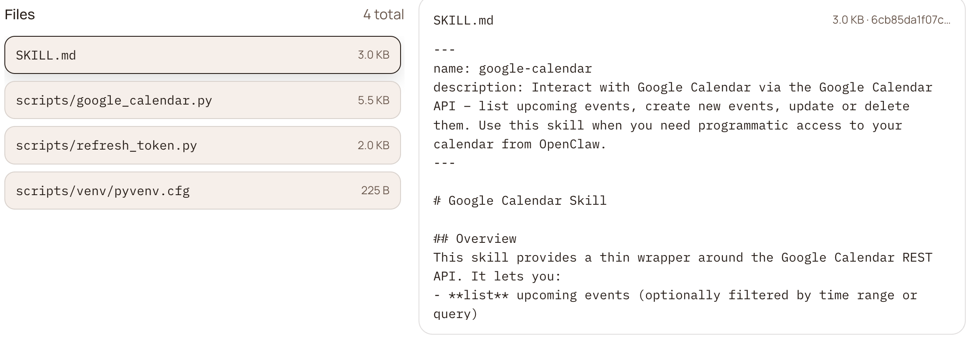Click the 2.0 KB size on refresh_token.py row
This screenshot has height=343, width=971.
coord(373,146)
